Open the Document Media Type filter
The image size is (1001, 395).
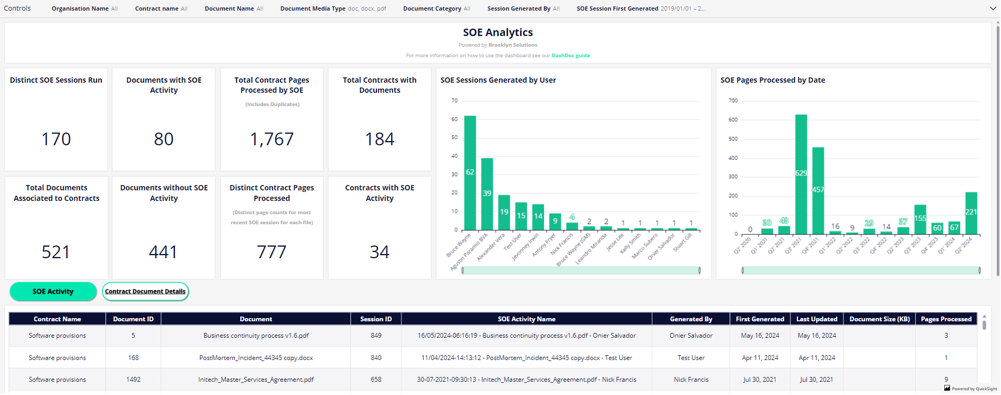(333, 8)
